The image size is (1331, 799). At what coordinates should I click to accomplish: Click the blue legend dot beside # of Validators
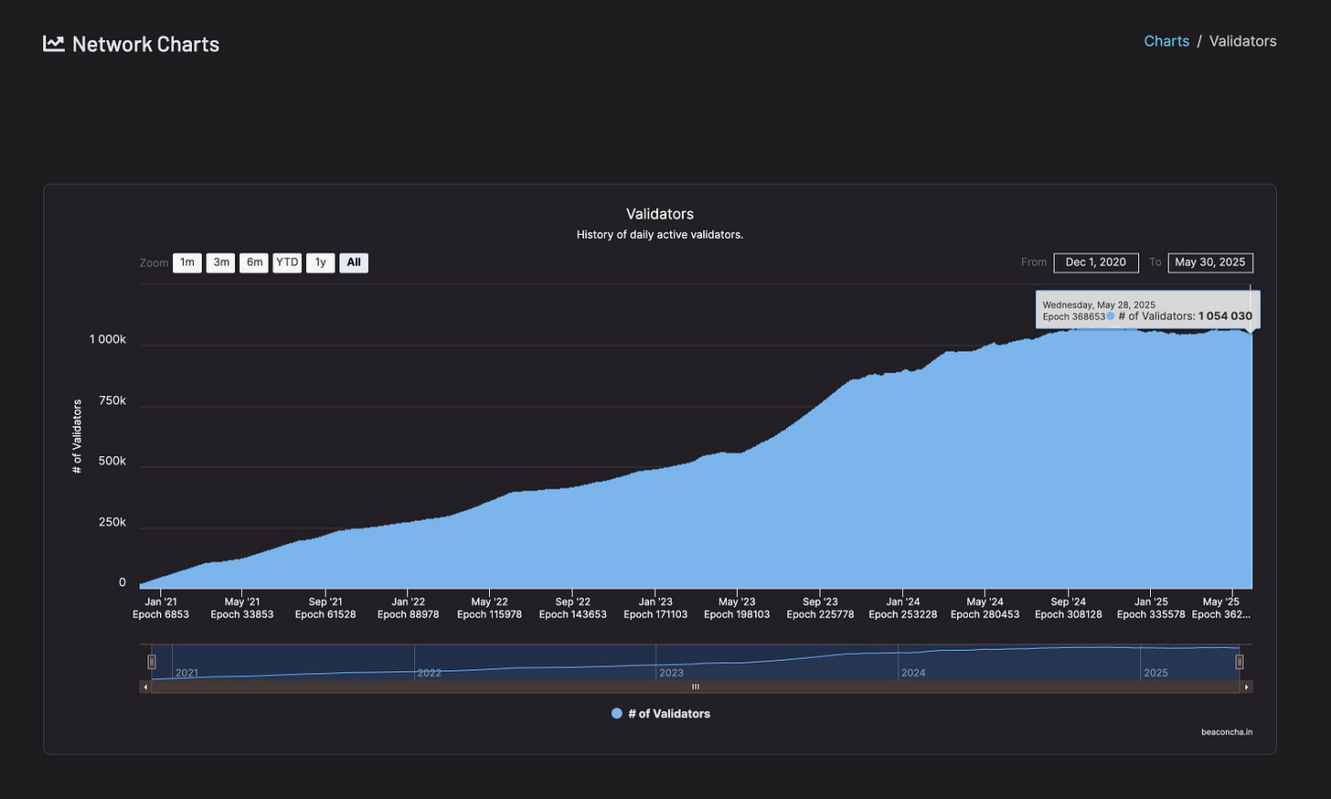[x=617, y=713]
